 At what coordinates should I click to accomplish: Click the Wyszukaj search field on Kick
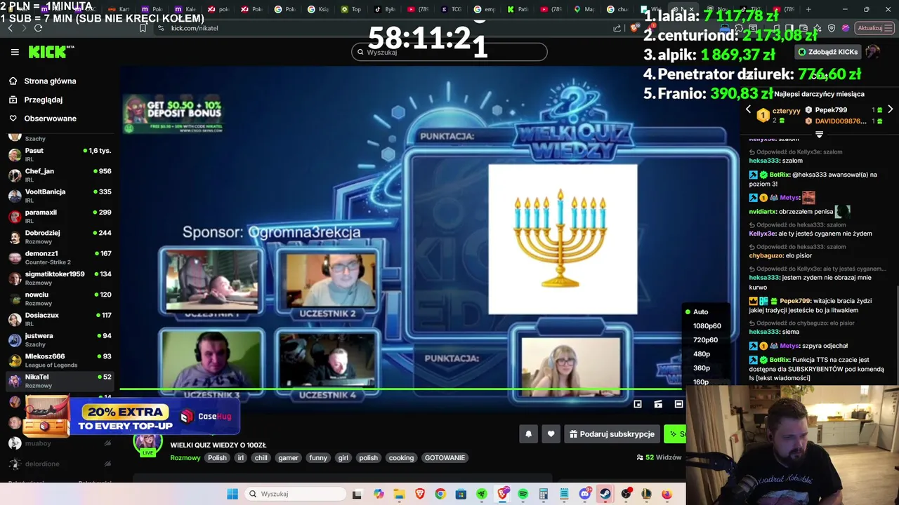coord(449,52)
